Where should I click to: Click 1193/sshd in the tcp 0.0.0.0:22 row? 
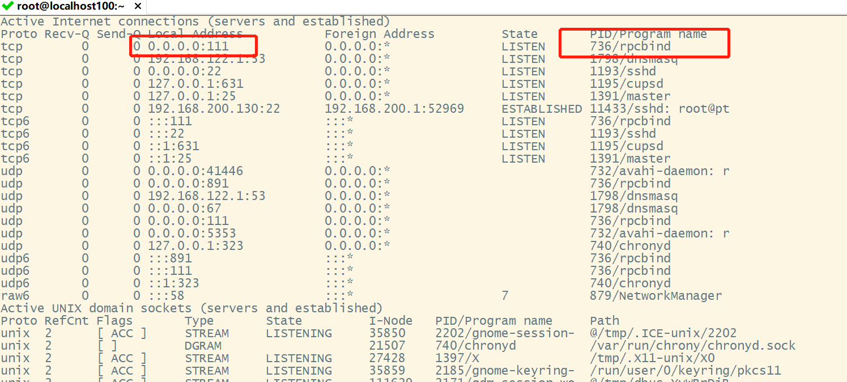click(x=623, y=71)
